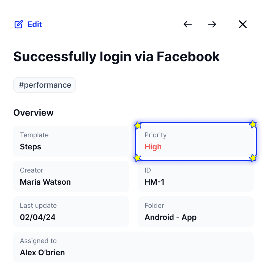
Task: Select the title Successfully login via Facebook
Action: [116, 57]
